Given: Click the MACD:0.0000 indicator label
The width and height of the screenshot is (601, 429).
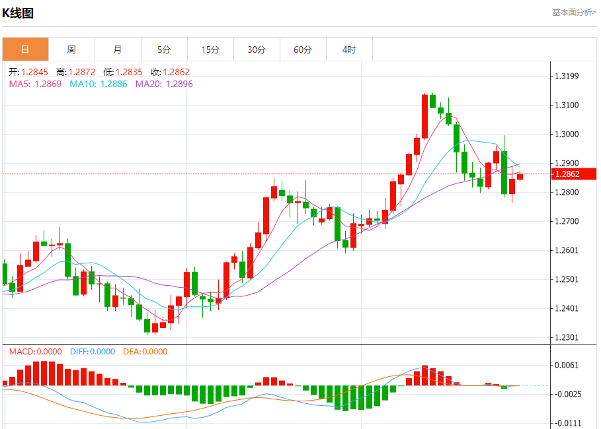Looking at the screenshot, I should click(x=35, y=352).
